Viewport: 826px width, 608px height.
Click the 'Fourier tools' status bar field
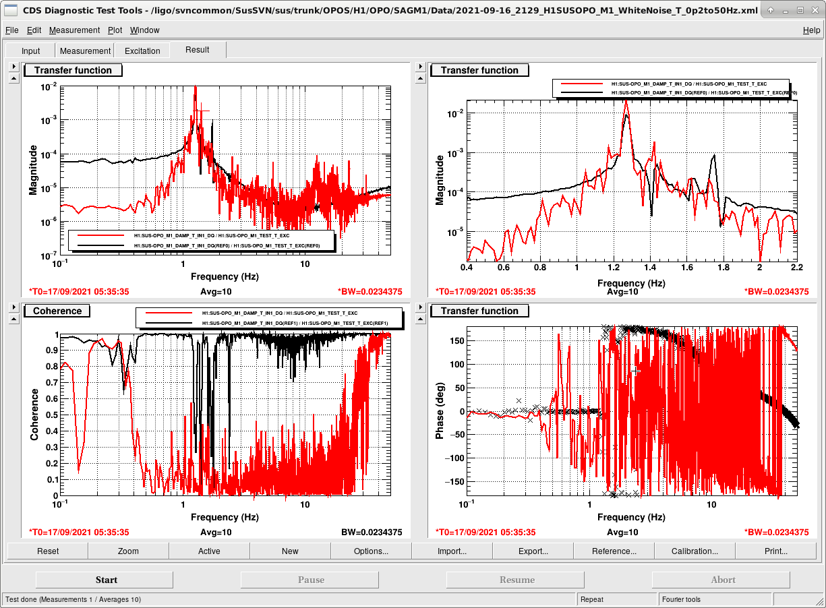click(x=715, y=599)
